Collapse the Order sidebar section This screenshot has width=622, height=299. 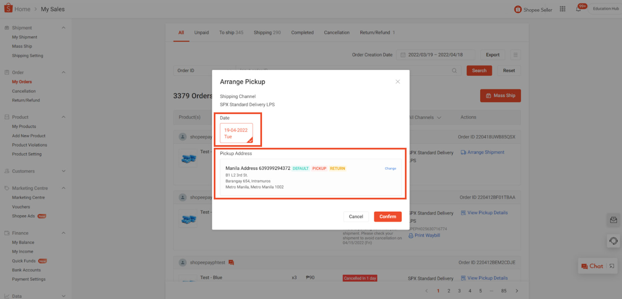[x=63, y=72]
